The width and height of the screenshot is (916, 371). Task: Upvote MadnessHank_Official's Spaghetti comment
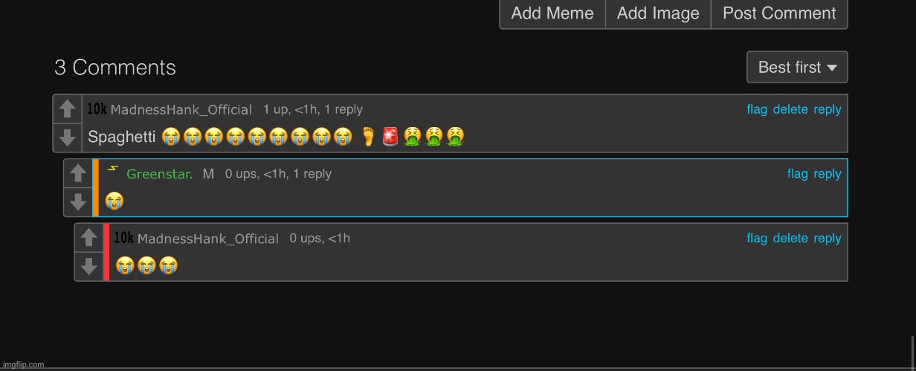pos(67,109)
